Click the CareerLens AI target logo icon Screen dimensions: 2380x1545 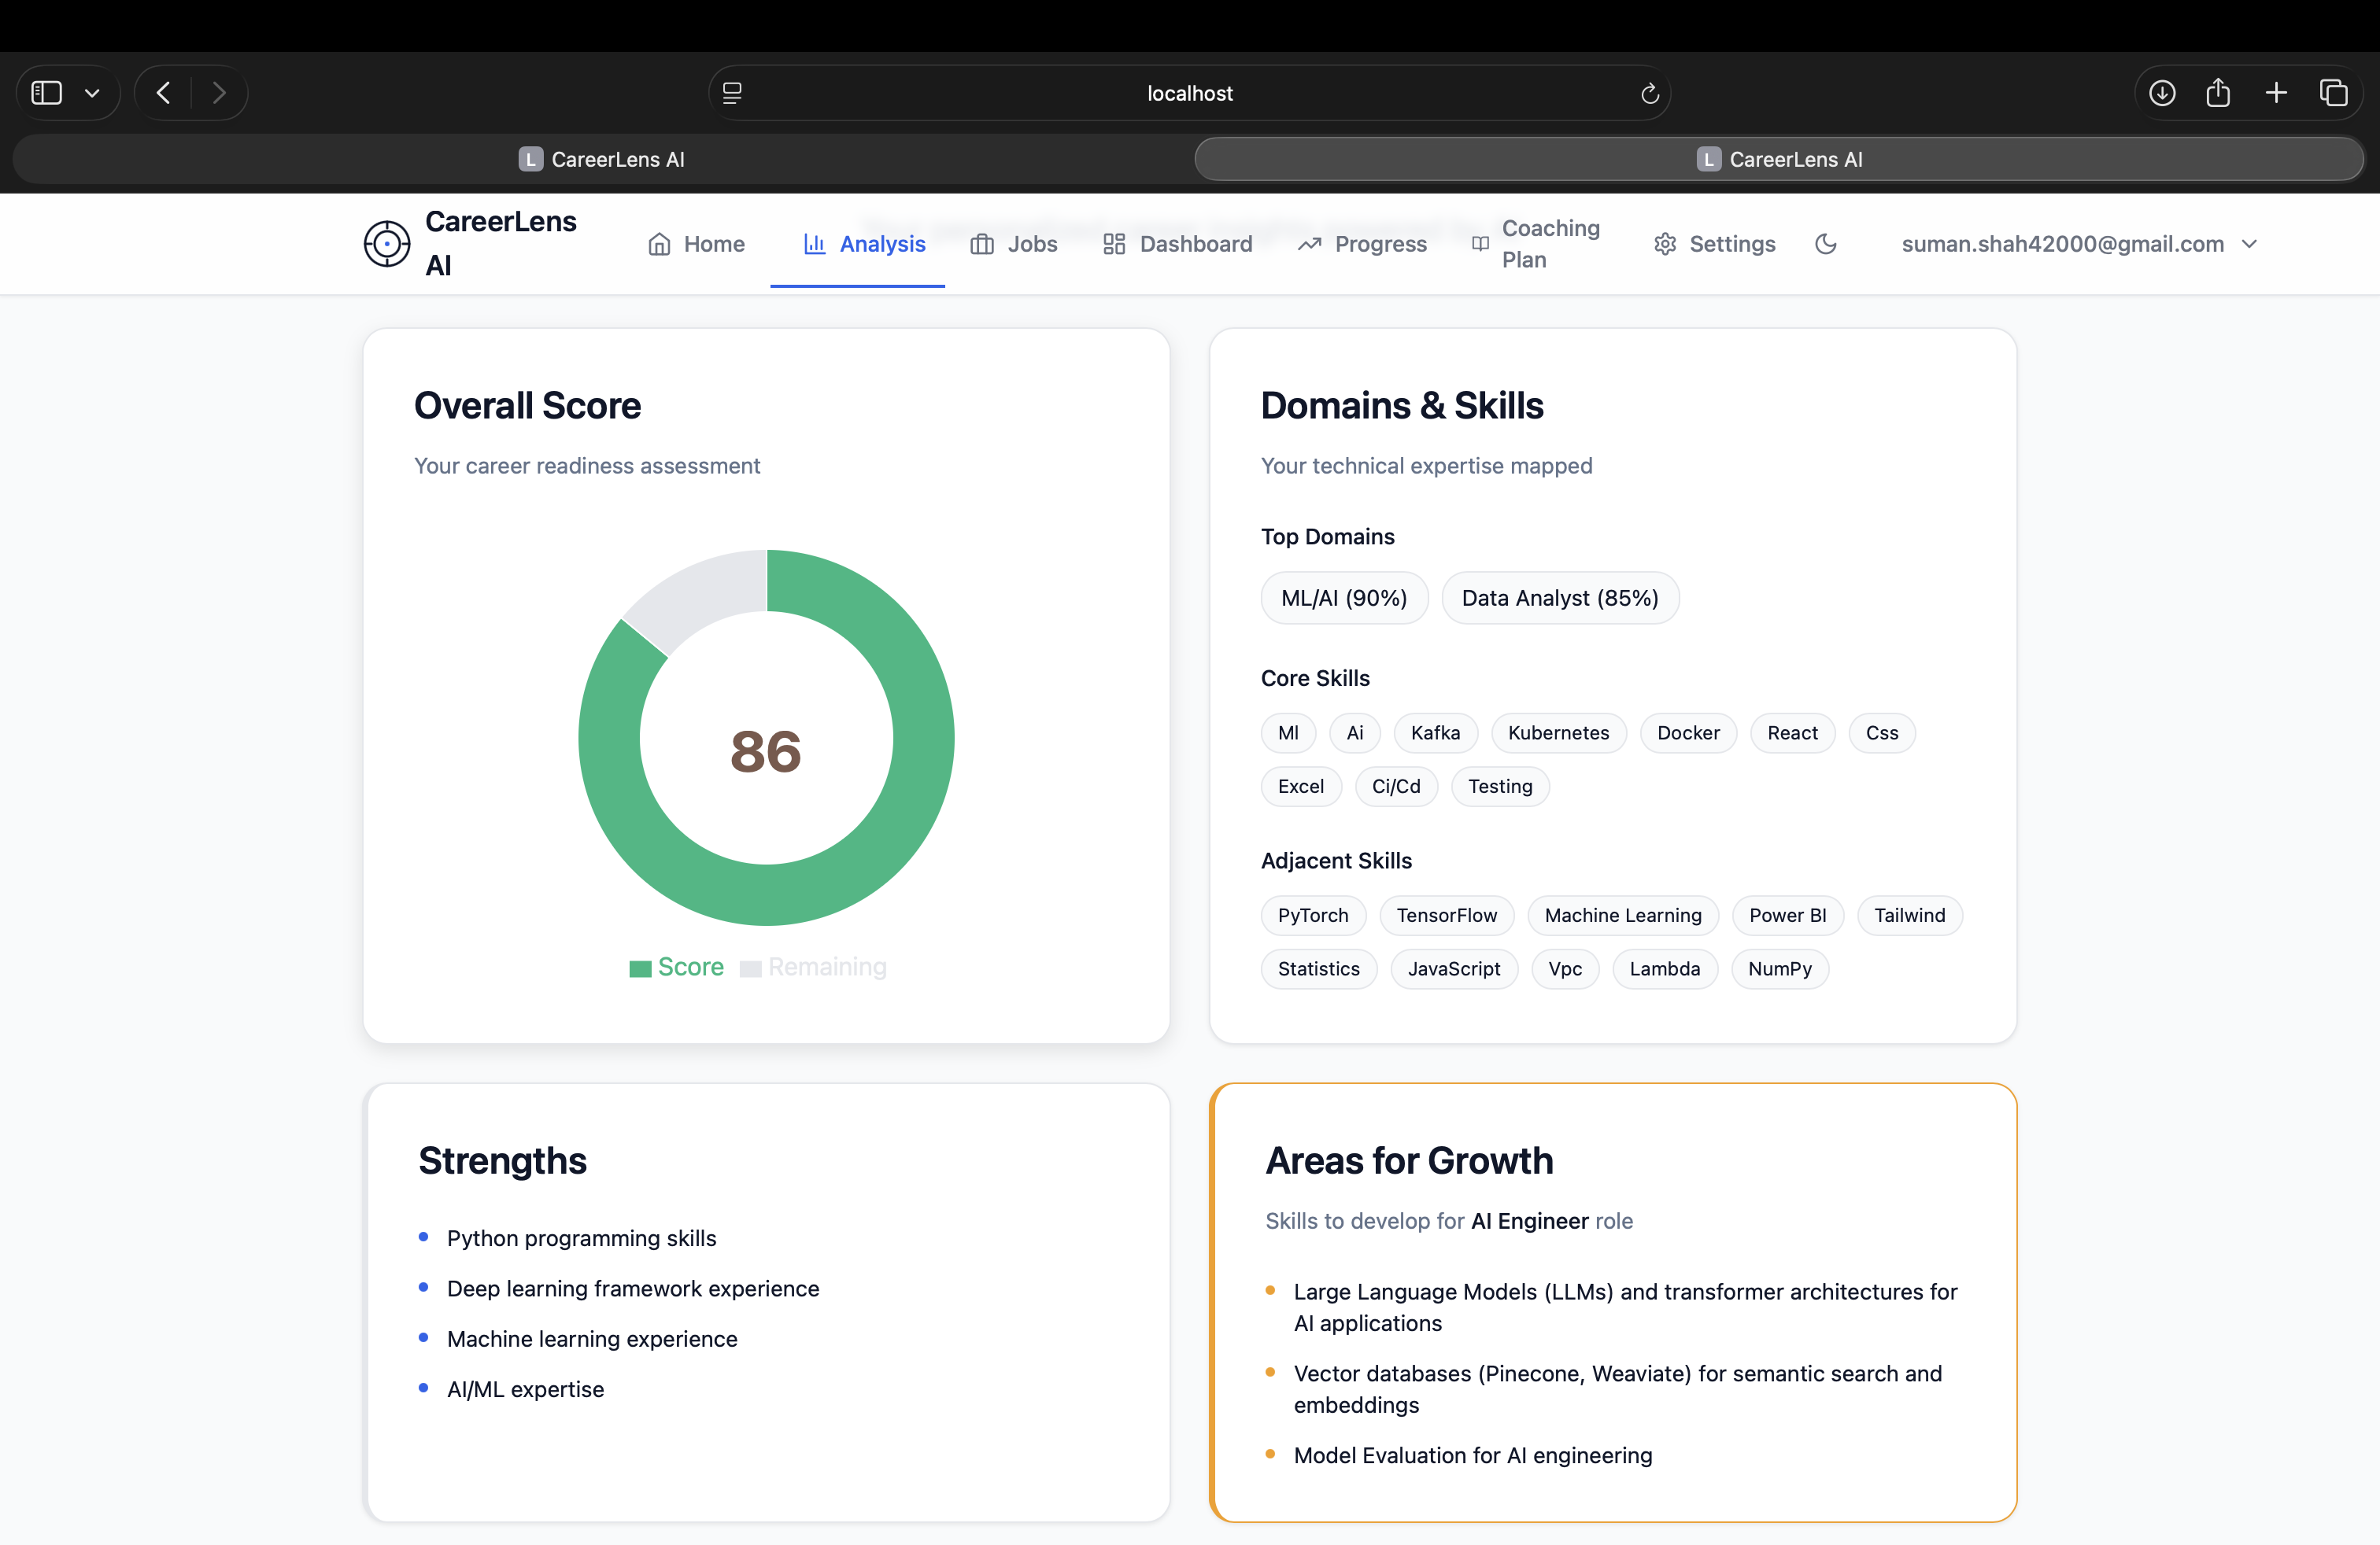point(387,244)
